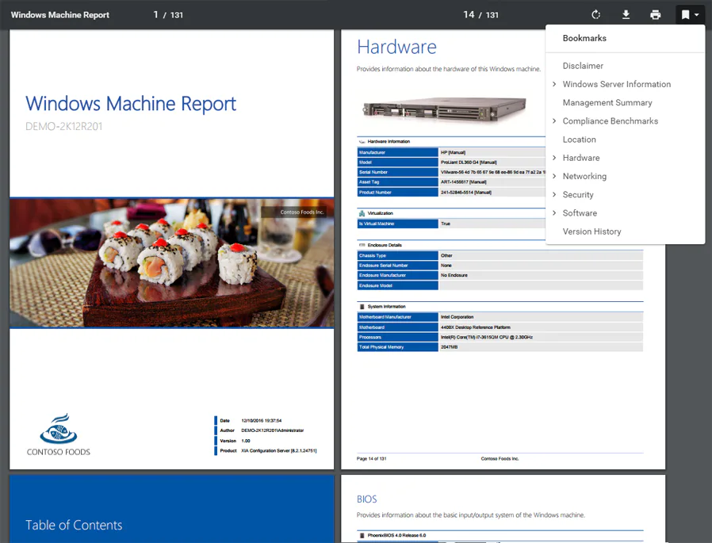Expand the Networking bookmark chevron
This screenshot has width=712, height=543.
coord(554,176)
